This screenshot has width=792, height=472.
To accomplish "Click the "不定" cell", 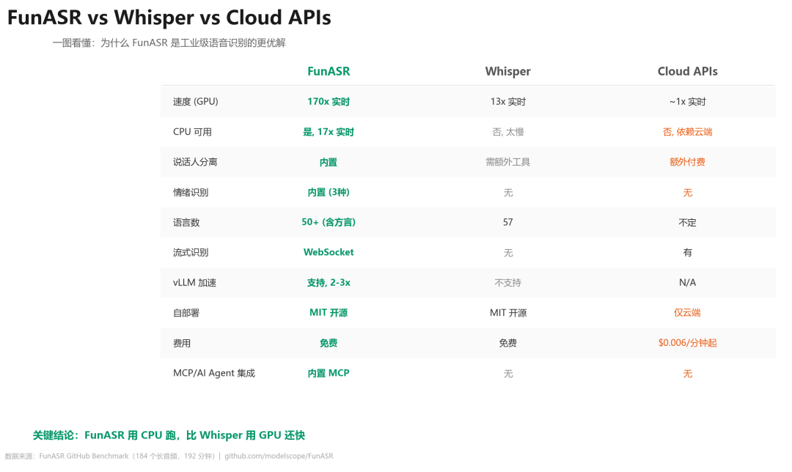I will 687,223.
